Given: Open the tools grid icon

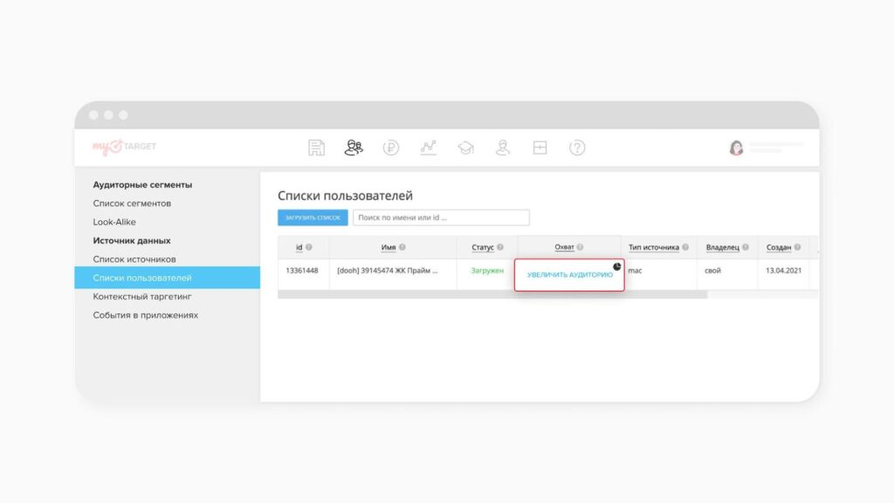Looking at the screenshot, I should 540,148.
